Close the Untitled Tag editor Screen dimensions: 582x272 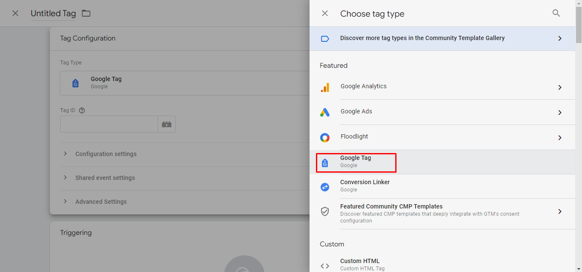click(15, 13)
